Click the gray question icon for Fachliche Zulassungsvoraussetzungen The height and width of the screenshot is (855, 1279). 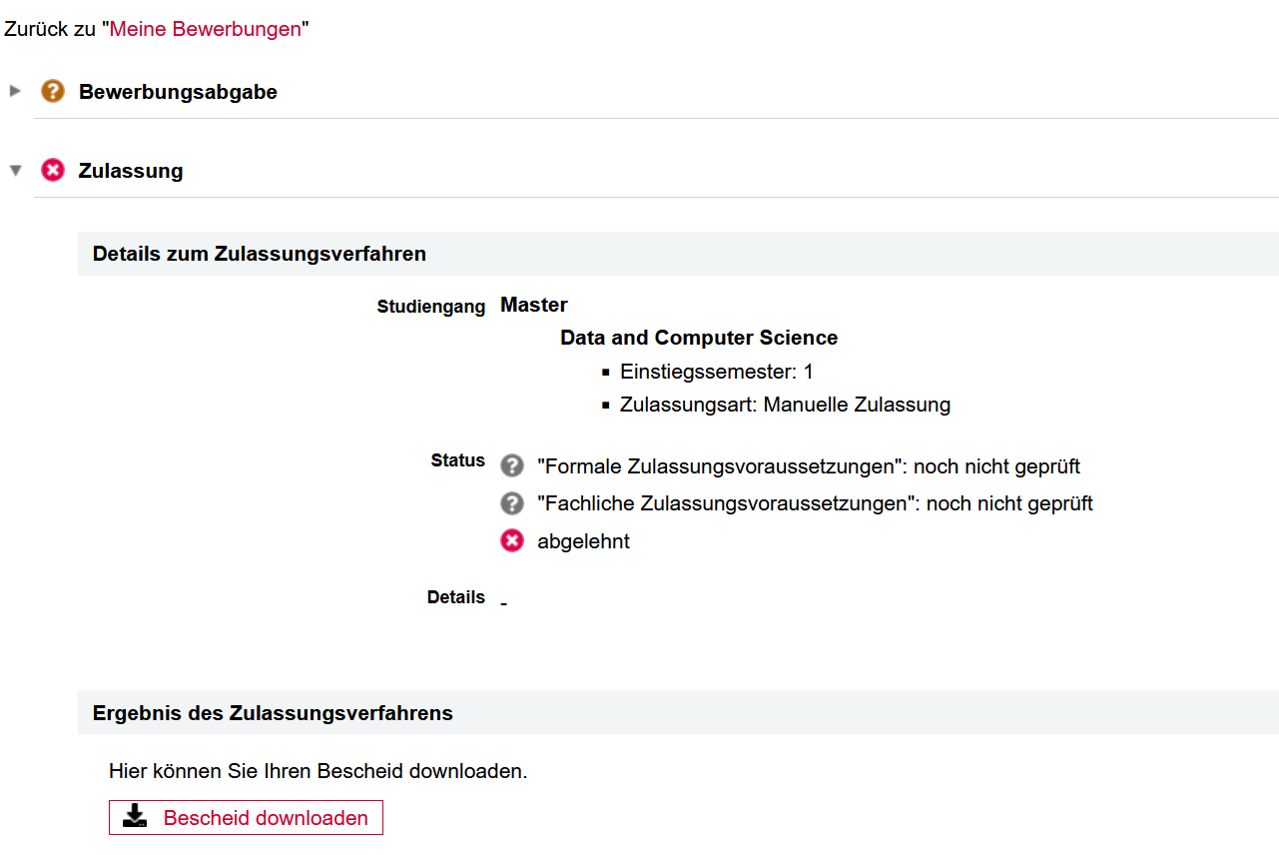click(512, 503)
